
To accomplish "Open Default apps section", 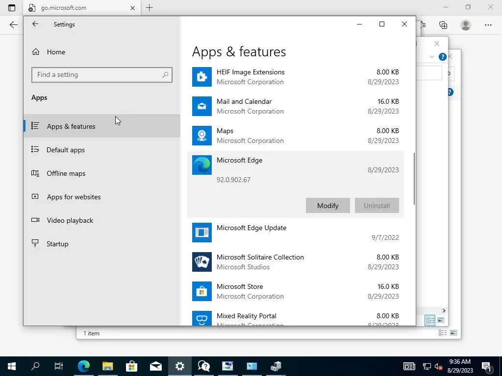I will click(x=102, y=150).
